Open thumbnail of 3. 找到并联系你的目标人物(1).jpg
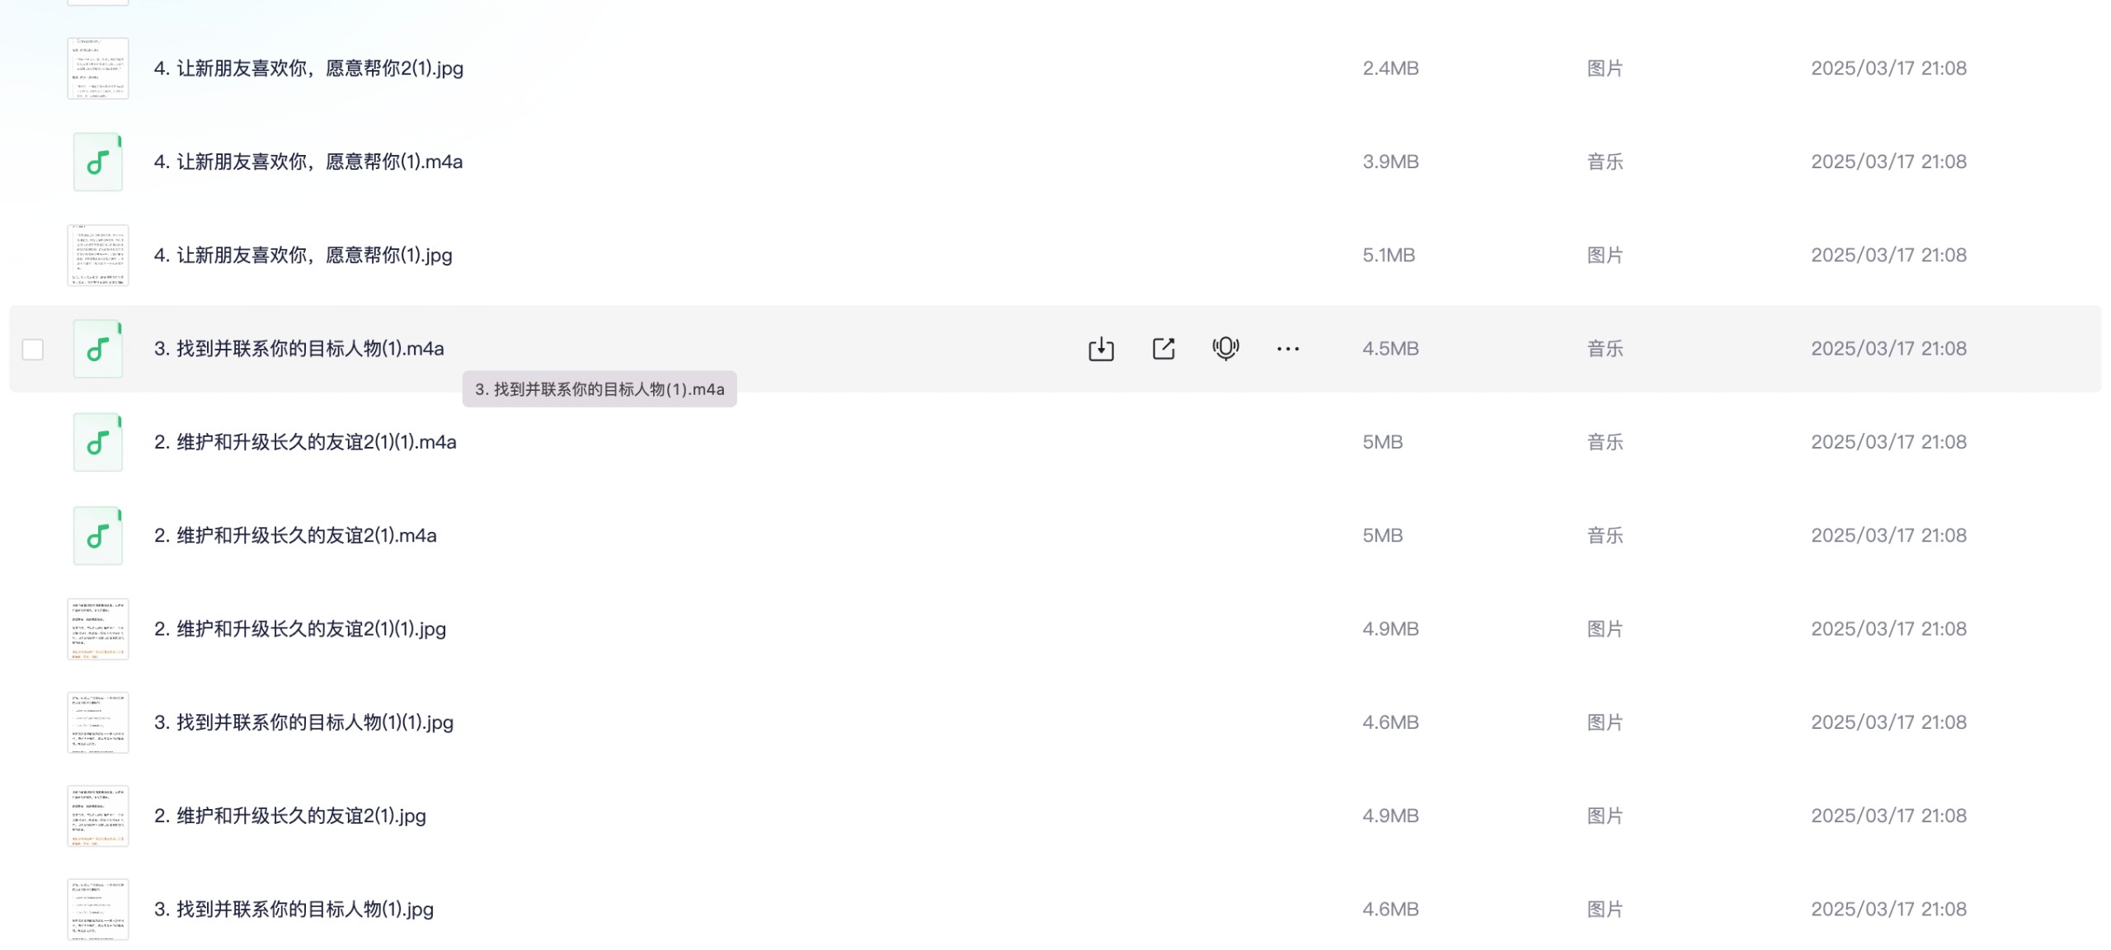This screenshot has width=2111, height=950. click(98, 909)
